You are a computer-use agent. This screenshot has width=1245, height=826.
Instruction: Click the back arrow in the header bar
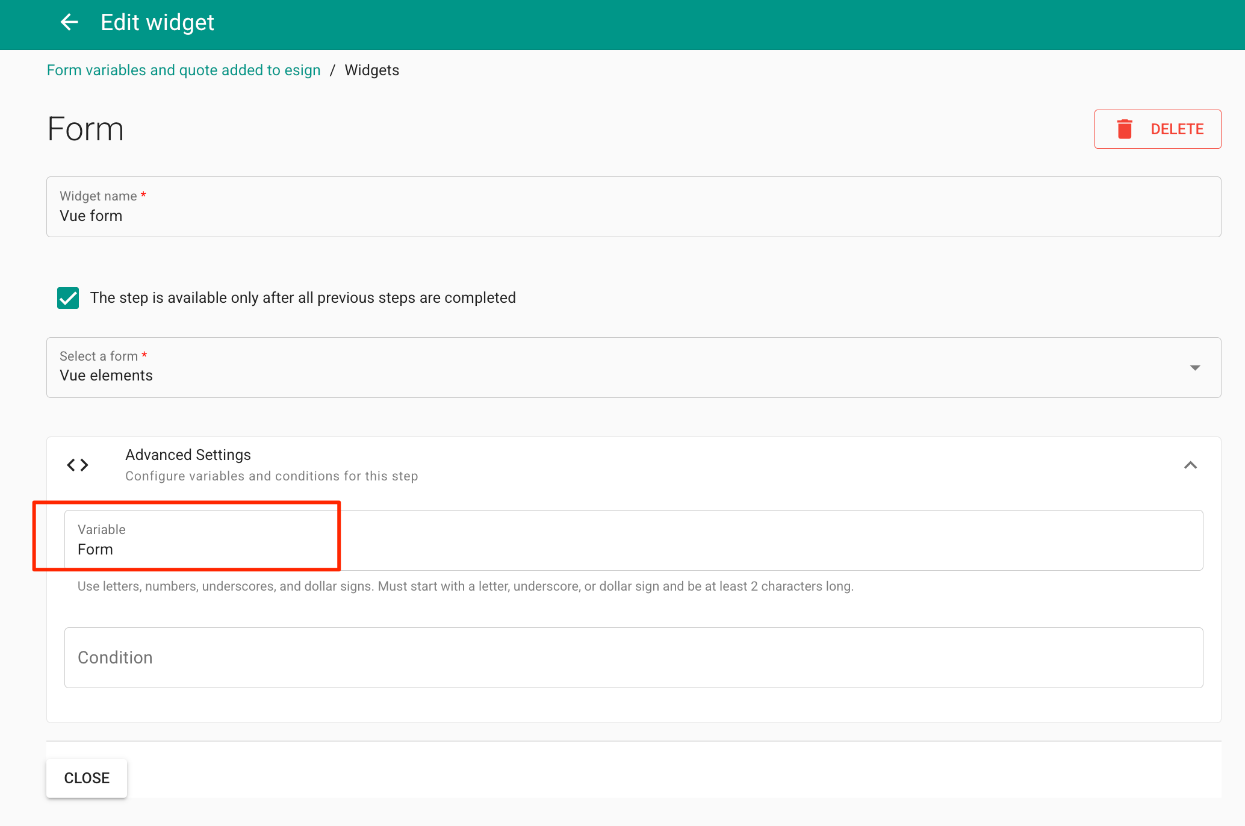click(x=69, y=22)
